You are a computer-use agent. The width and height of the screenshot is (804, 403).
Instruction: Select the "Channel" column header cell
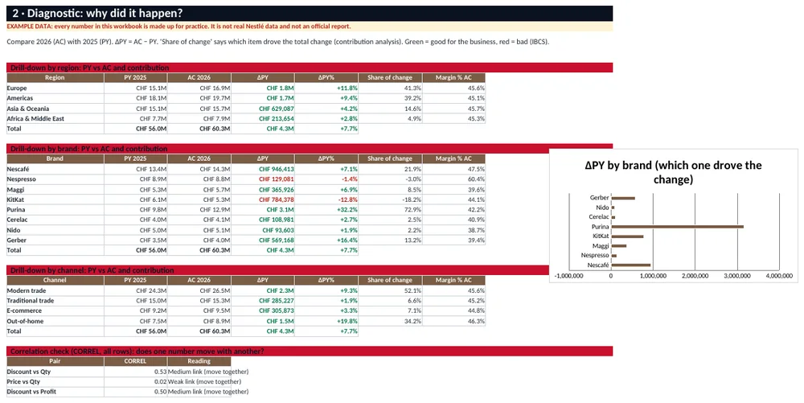click(55, 280)
